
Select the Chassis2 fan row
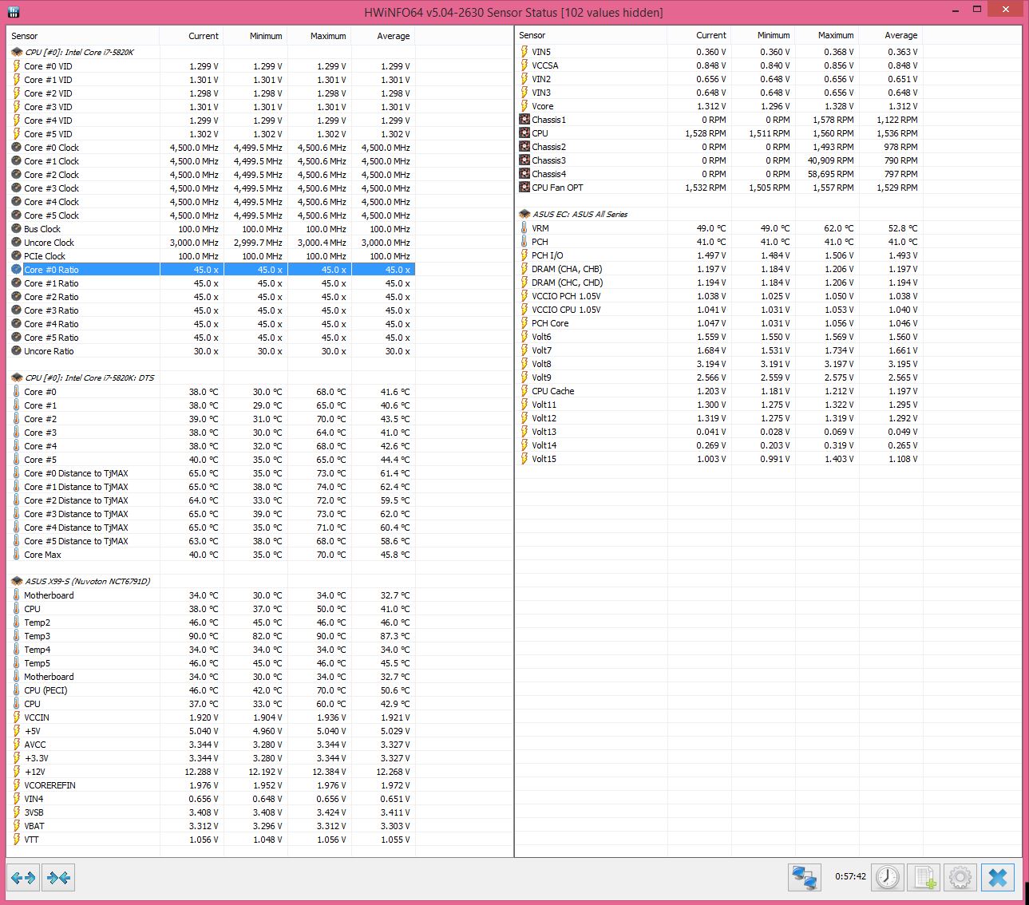[x=720, y=147]
